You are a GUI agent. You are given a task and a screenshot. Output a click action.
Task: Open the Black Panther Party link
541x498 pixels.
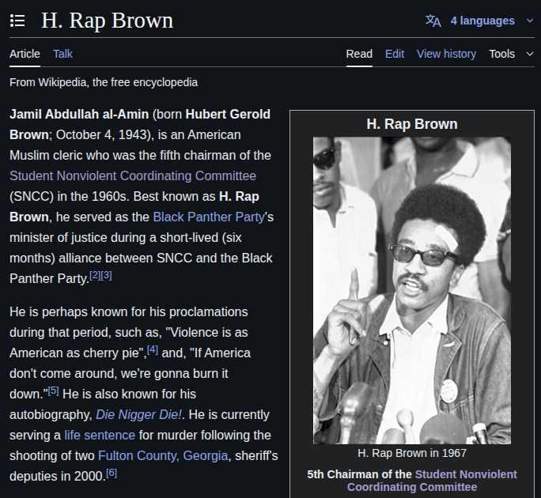[209, 217]
